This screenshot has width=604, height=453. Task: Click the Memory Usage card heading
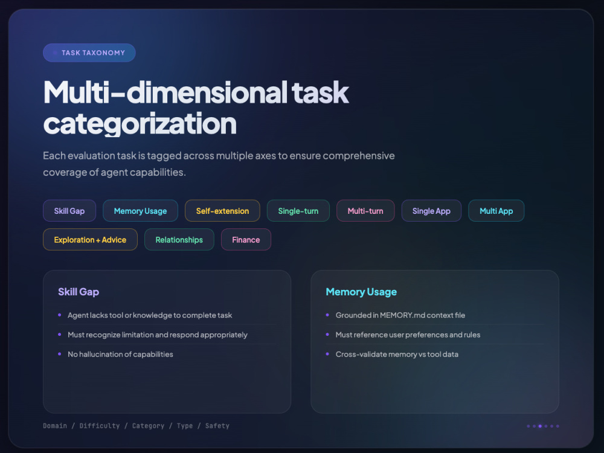coord(361,292)
